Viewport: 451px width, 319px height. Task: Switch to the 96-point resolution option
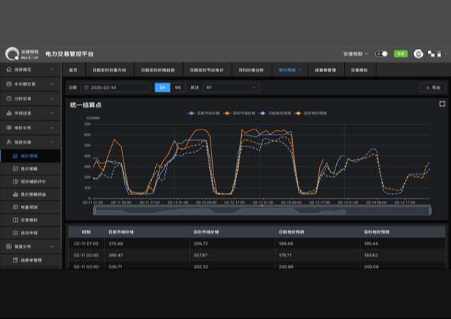point(177,88)
